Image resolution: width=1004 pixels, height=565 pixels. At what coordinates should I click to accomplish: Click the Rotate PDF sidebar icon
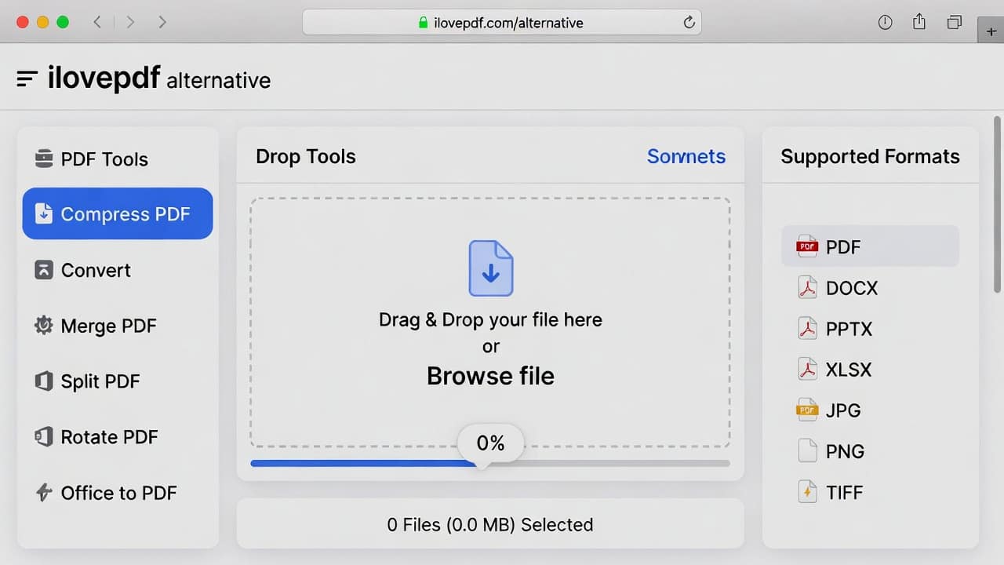click(44, 437)
